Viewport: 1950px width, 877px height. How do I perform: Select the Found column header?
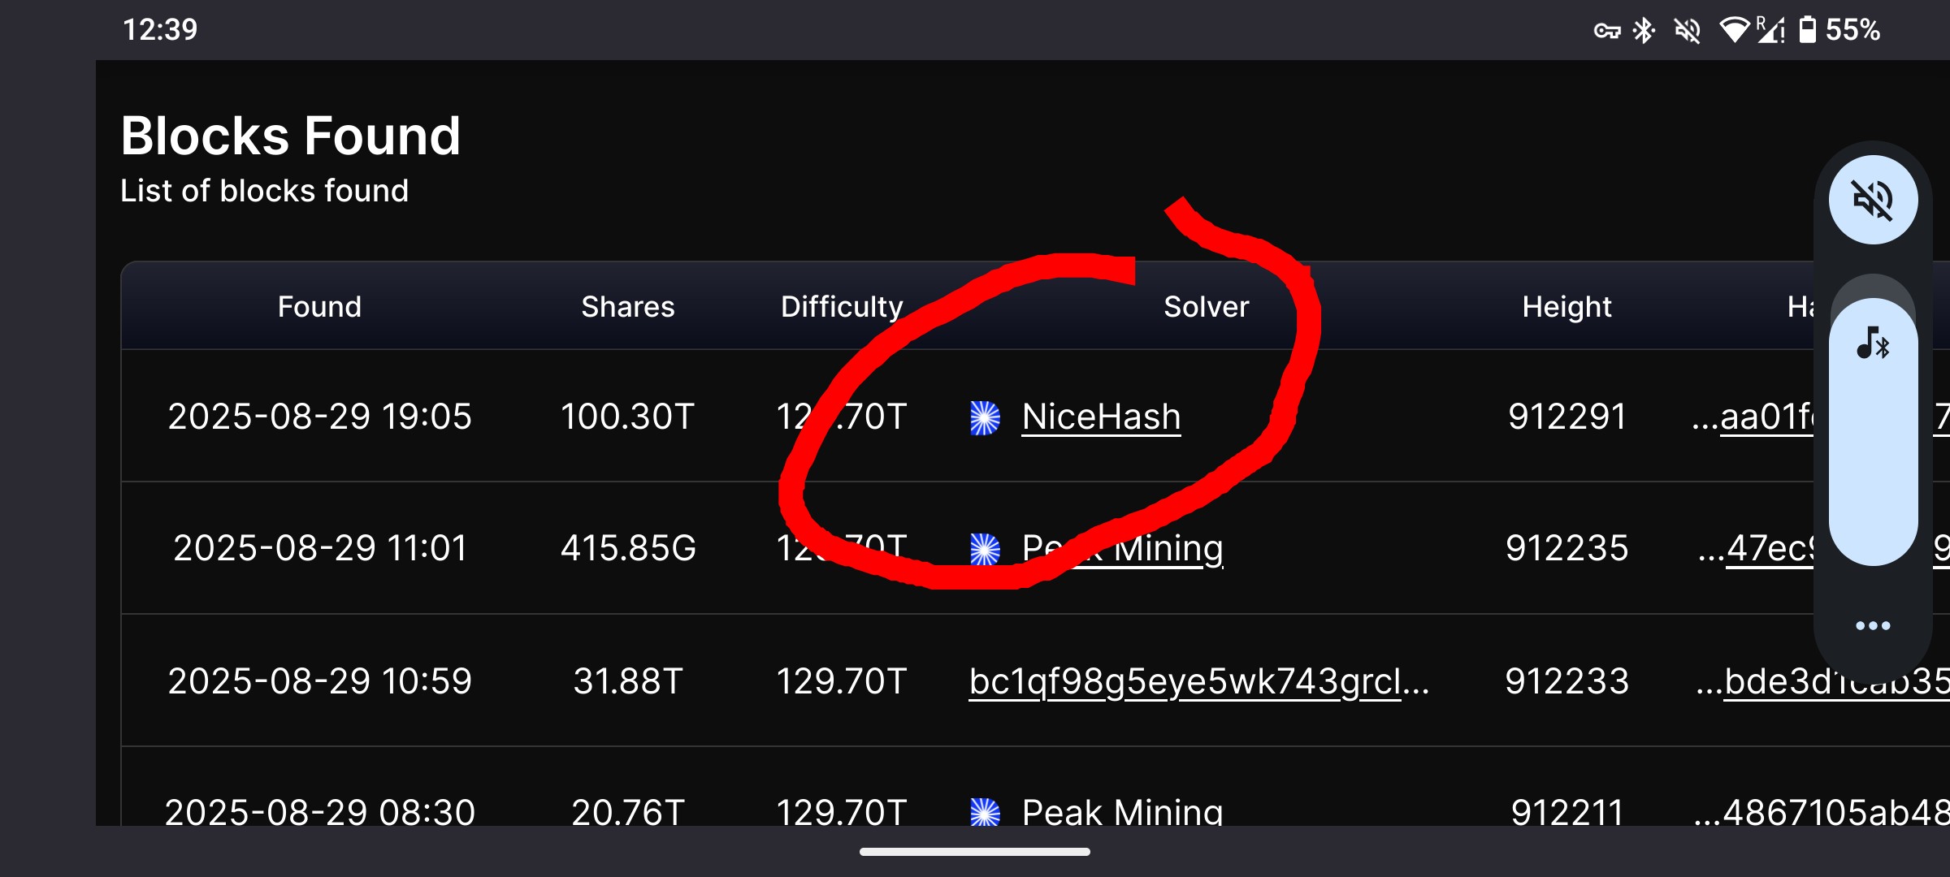click(x=319, y=307)
